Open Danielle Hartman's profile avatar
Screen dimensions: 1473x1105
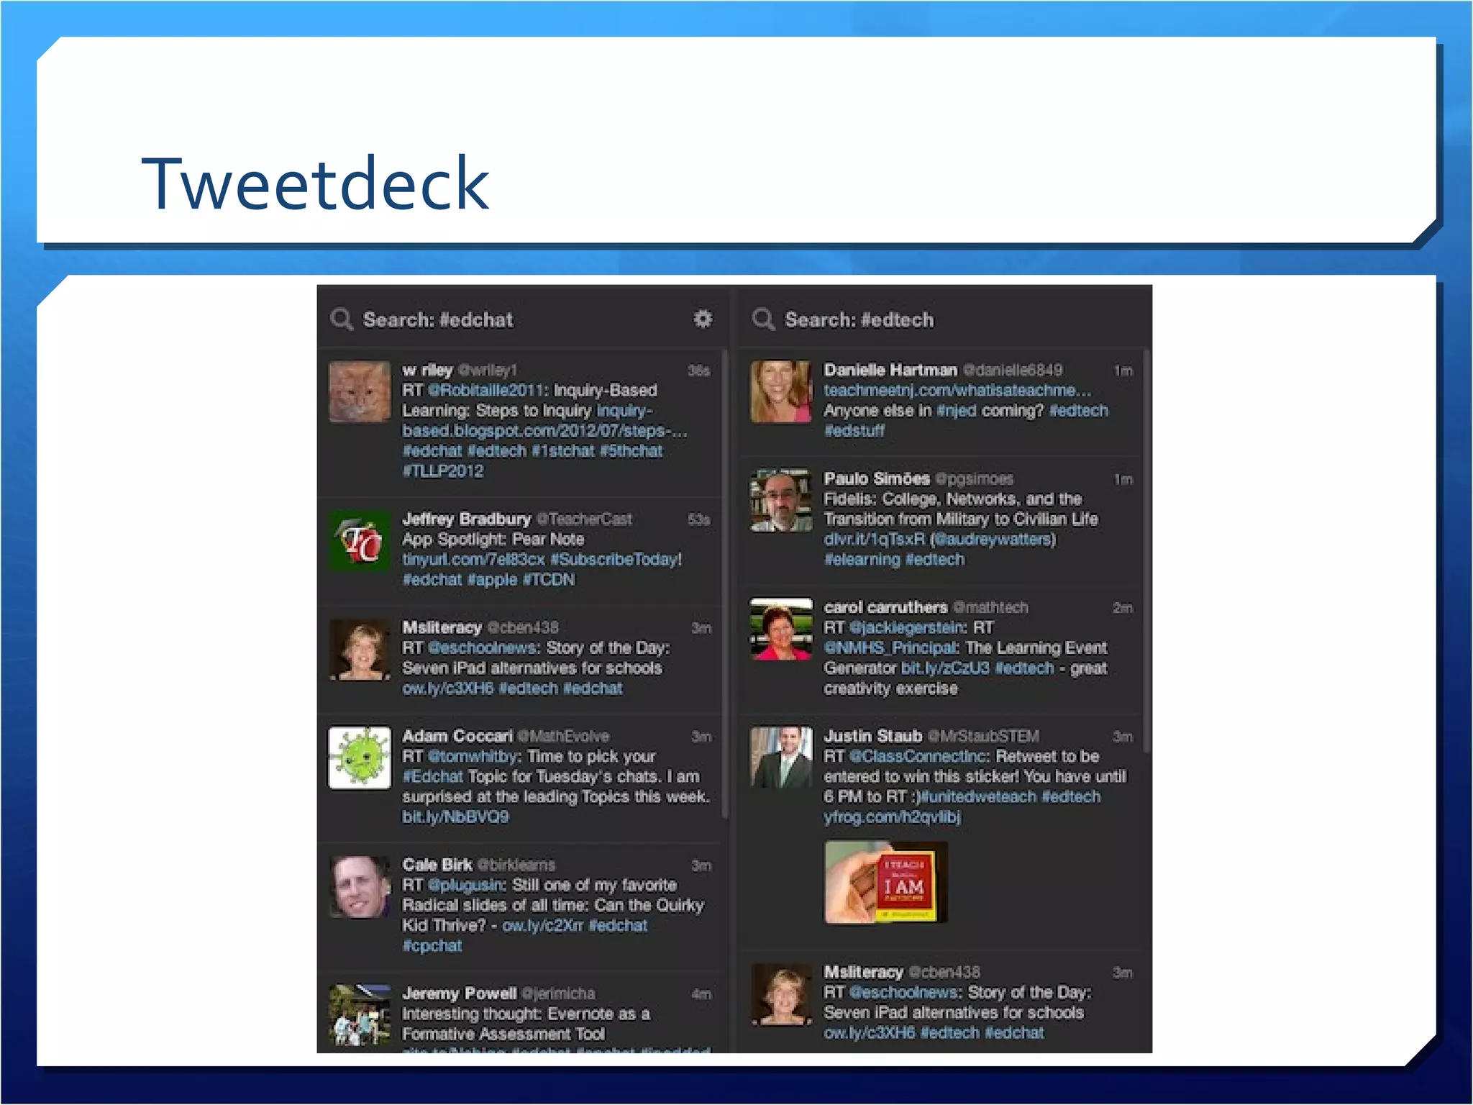[x=781, y=392]
